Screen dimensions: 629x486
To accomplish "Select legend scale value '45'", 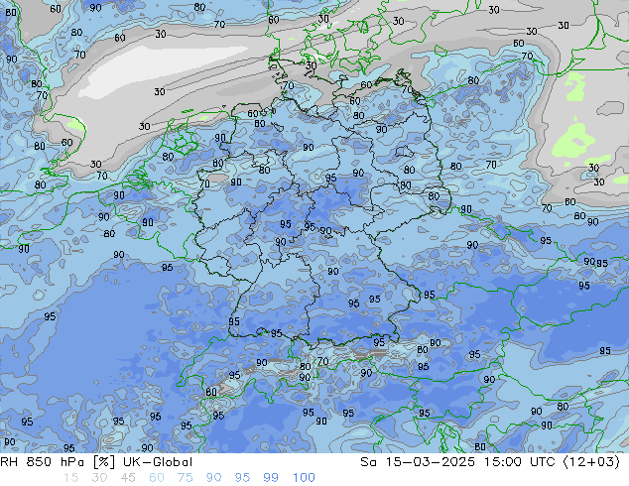I will (x=128, y=478).
